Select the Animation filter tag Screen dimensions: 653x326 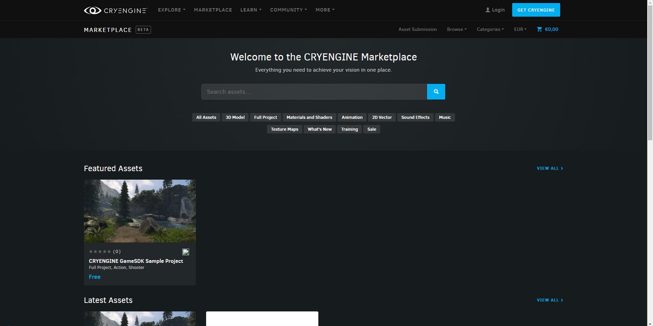352,117
